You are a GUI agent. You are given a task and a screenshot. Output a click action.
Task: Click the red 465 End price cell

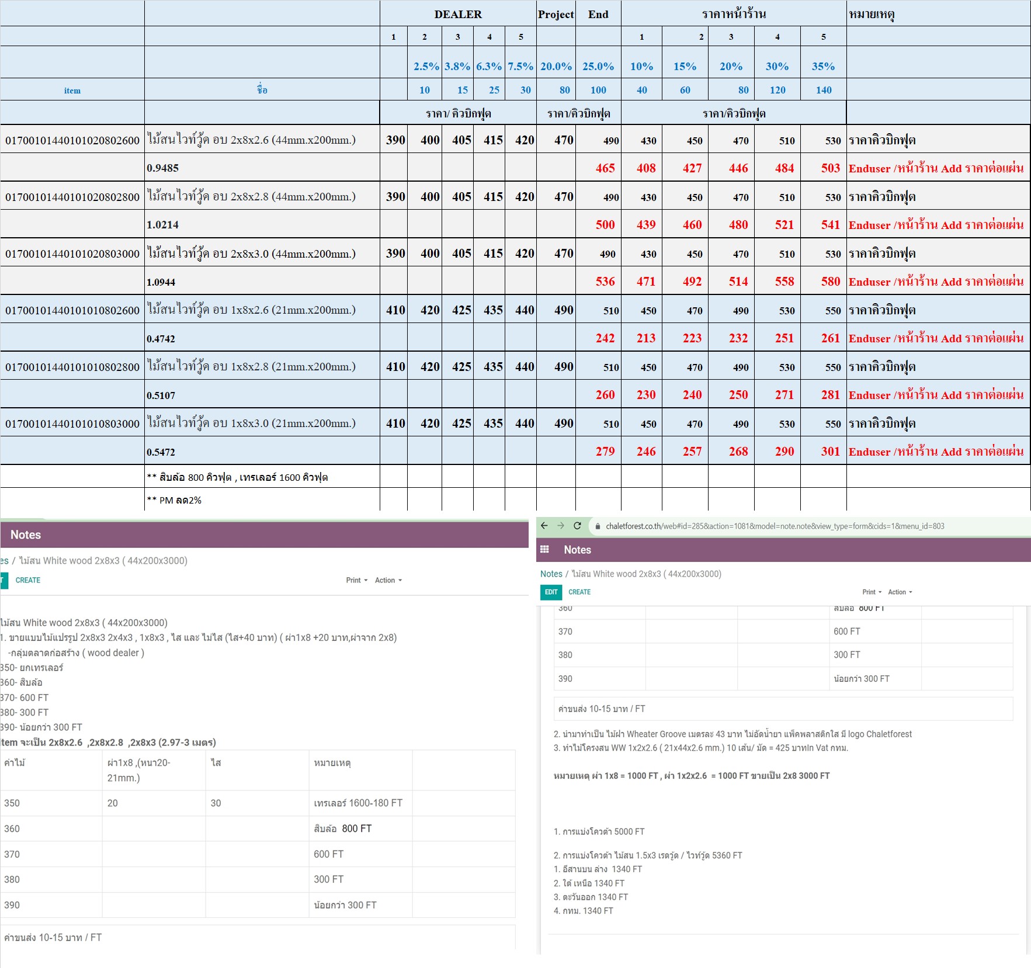[x=605, y=168]
